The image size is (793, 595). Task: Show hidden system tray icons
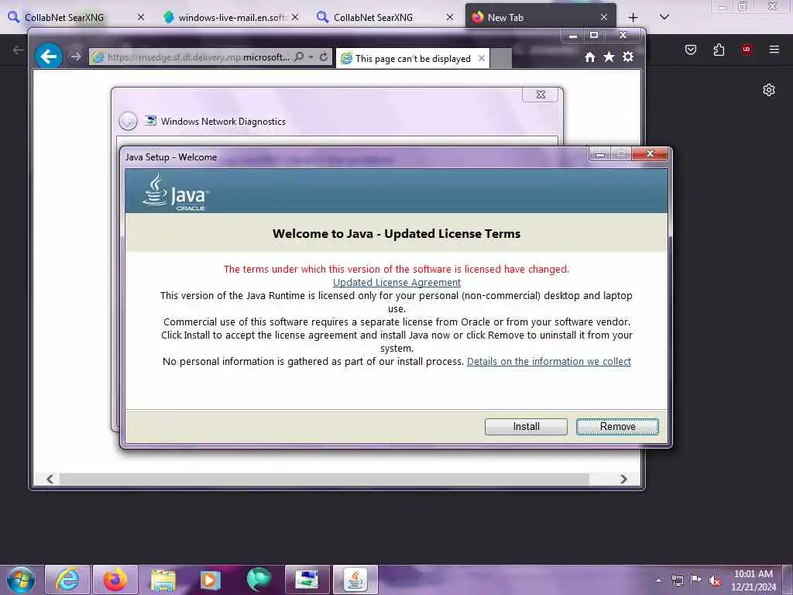click(658, 581)
